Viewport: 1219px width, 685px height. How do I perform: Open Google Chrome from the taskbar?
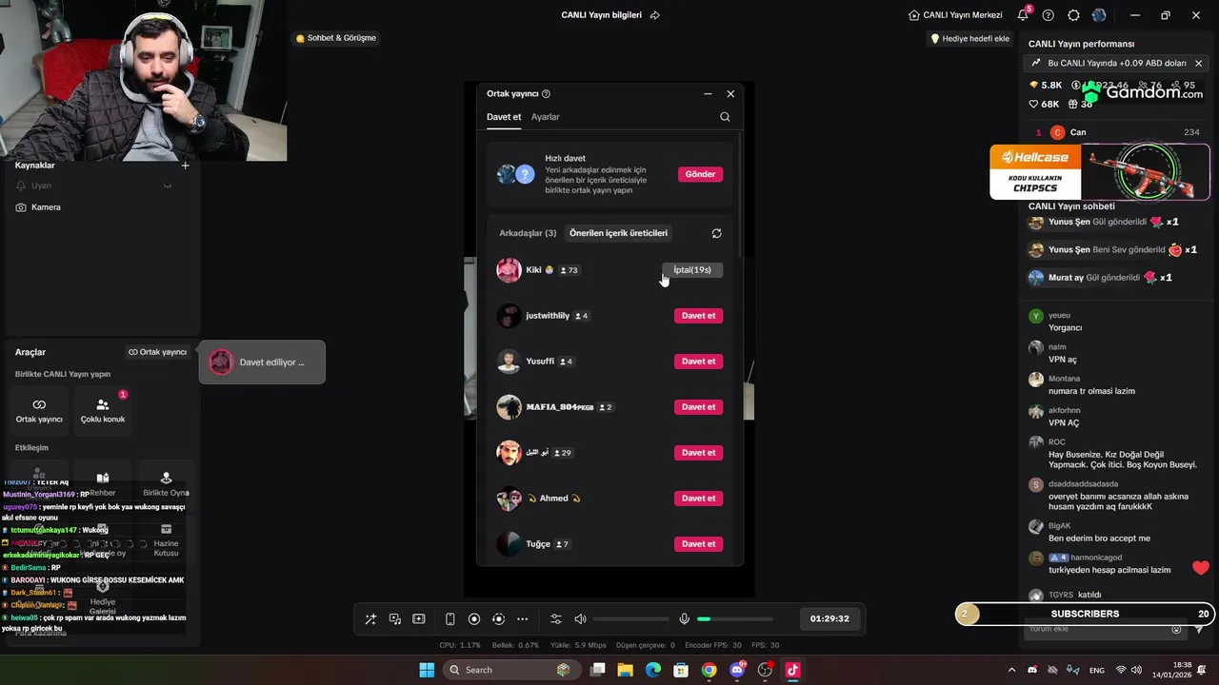click(709, 670)
